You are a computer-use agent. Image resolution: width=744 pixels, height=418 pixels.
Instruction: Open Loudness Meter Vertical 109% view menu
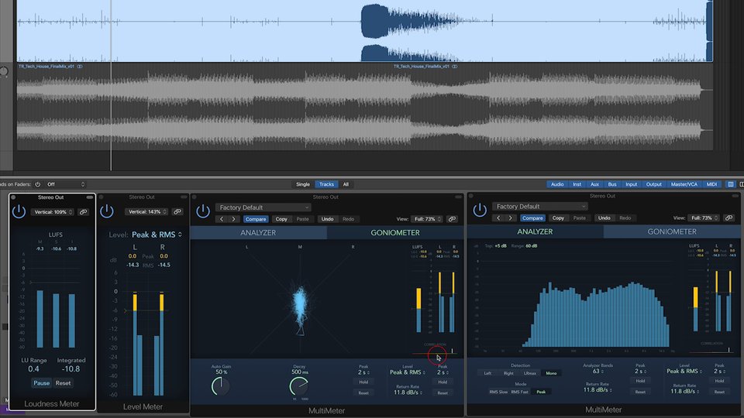pyautogui.click(x=52, y=212)
